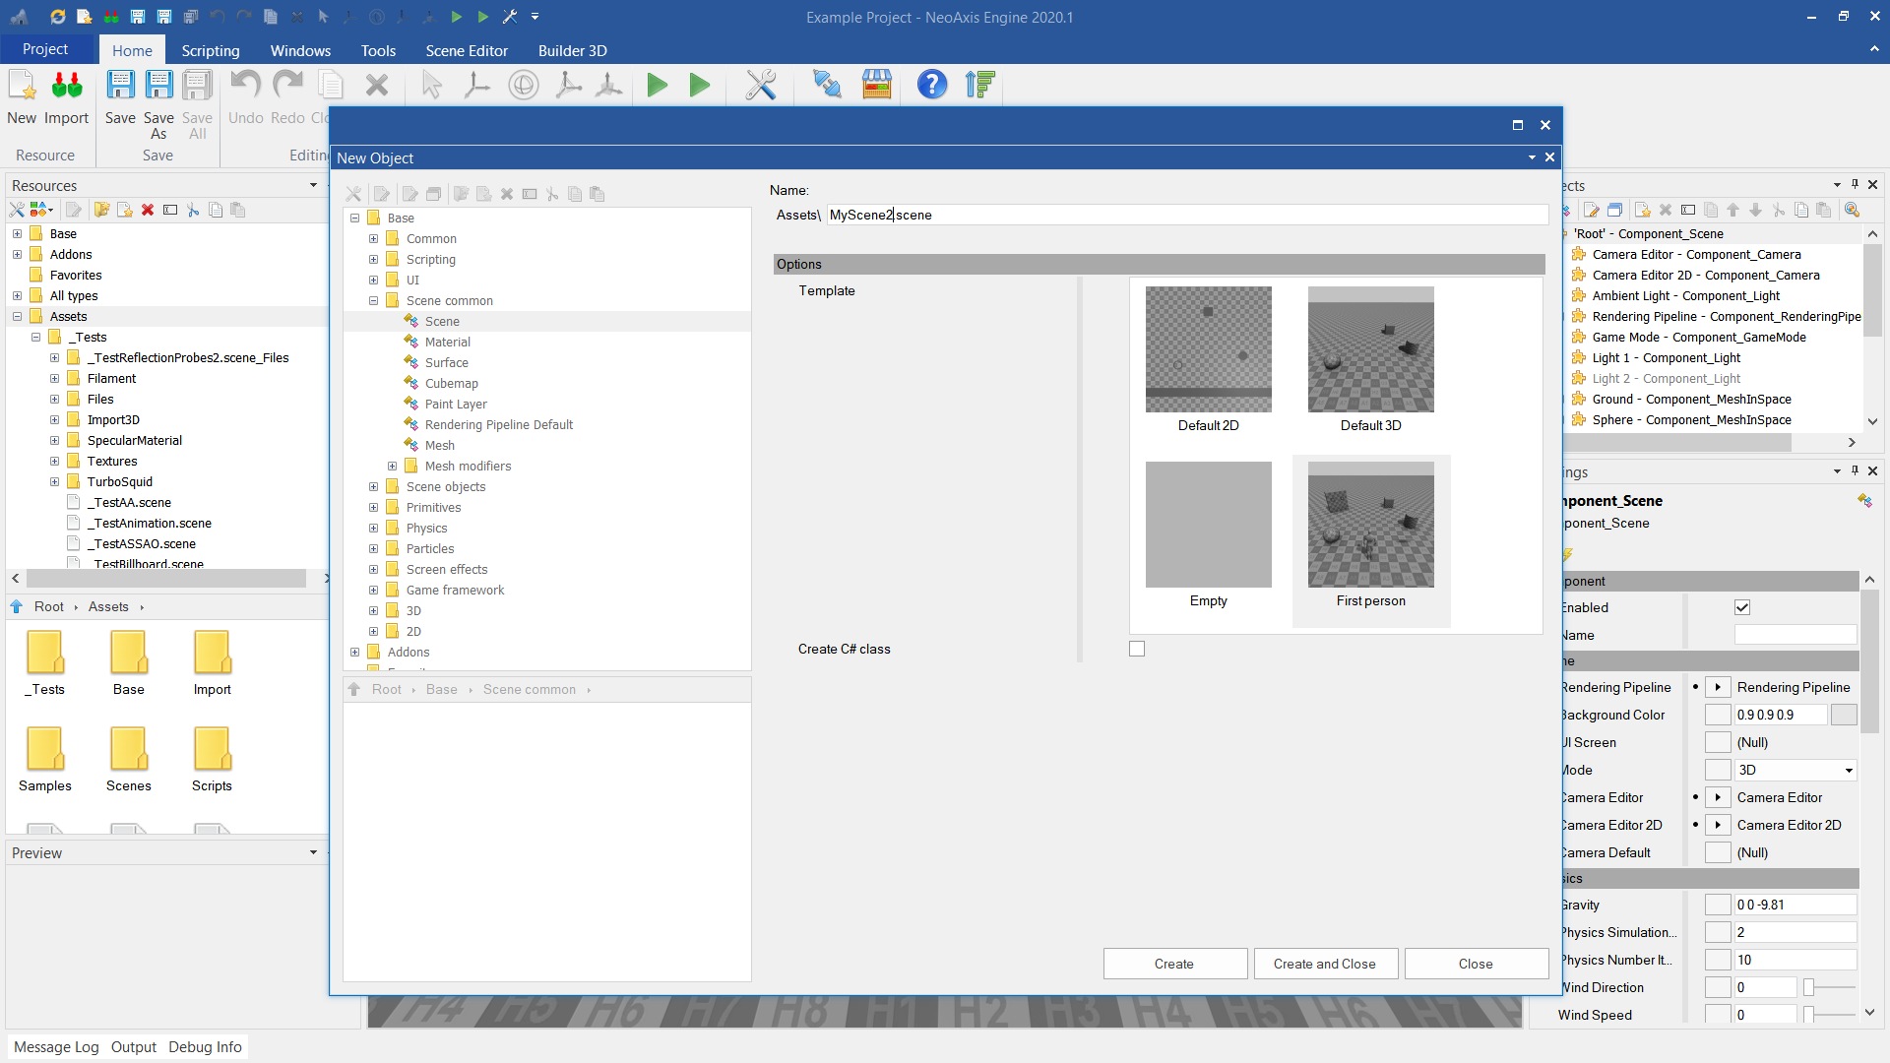1890x1063 pixels.
Task: Click the blue Help question mark icon
Action: [x=931, y=86]
